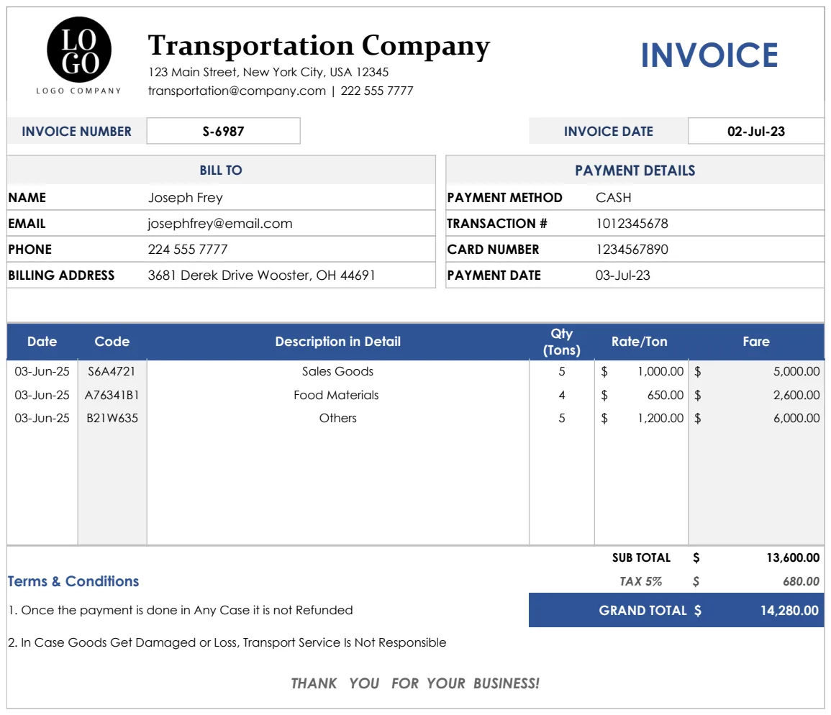This screenshot has width=831, height=715.
Task: Click invoice date field 02-Jul-23
Action: point(755,131)
